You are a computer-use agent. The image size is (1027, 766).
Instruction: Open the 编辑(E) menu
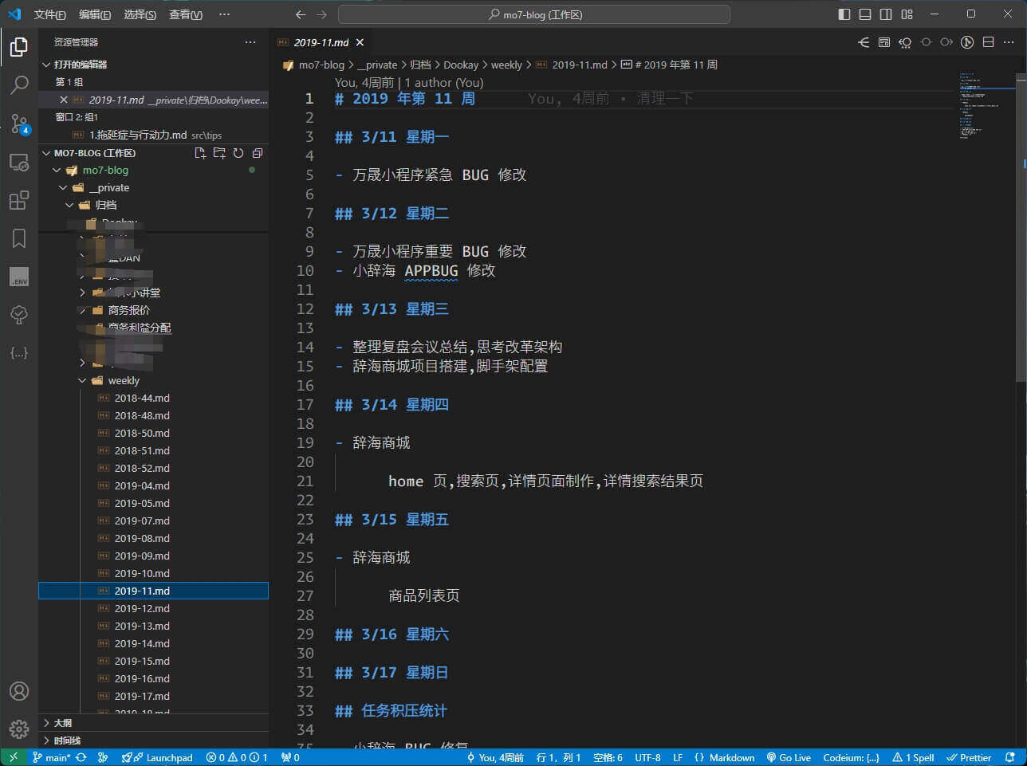pos(95,14)
